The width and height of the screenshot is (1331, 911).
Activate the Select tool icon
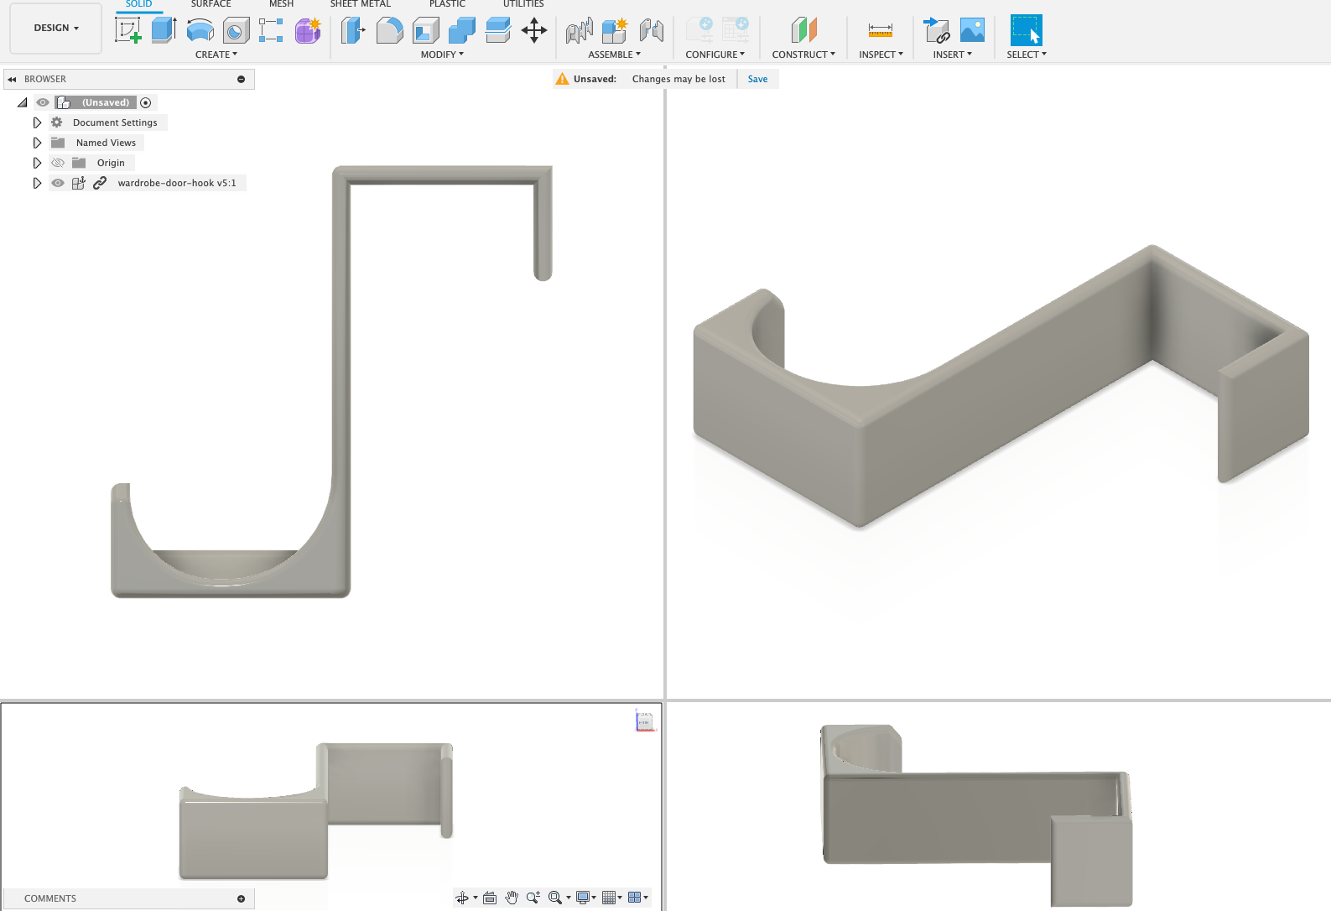tap(1026, 31)
